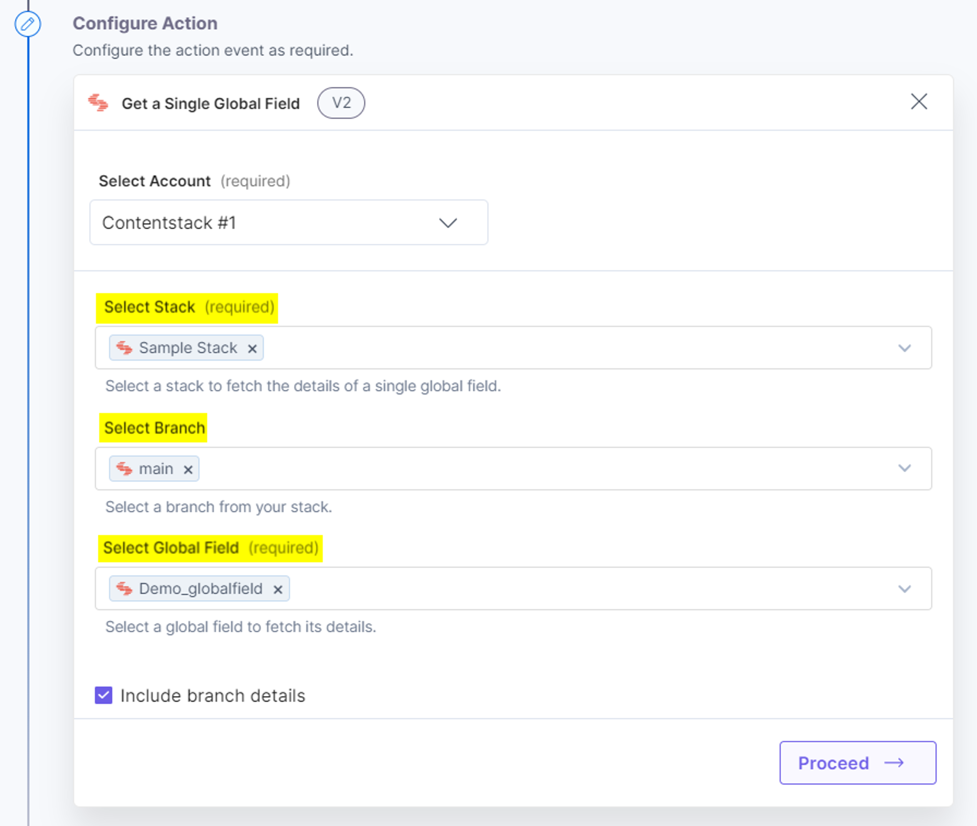This screenshot has height=826, width=977.
Task: Uncheck Include branch details checkbox
Action: [x=104, y=695]
